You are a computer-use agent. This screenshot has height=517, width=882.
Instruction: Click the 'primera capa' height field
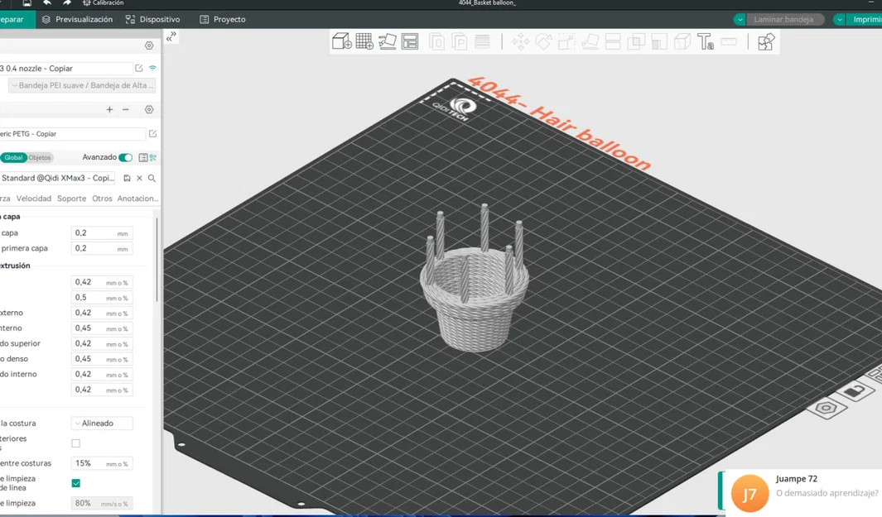(x=102, y=248)
